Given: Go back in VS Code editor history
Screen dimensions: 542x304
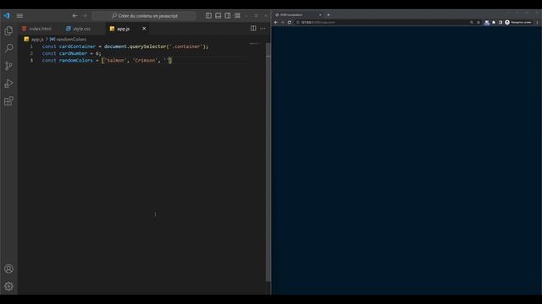Looking at the screenshot, I should point(75,16).
